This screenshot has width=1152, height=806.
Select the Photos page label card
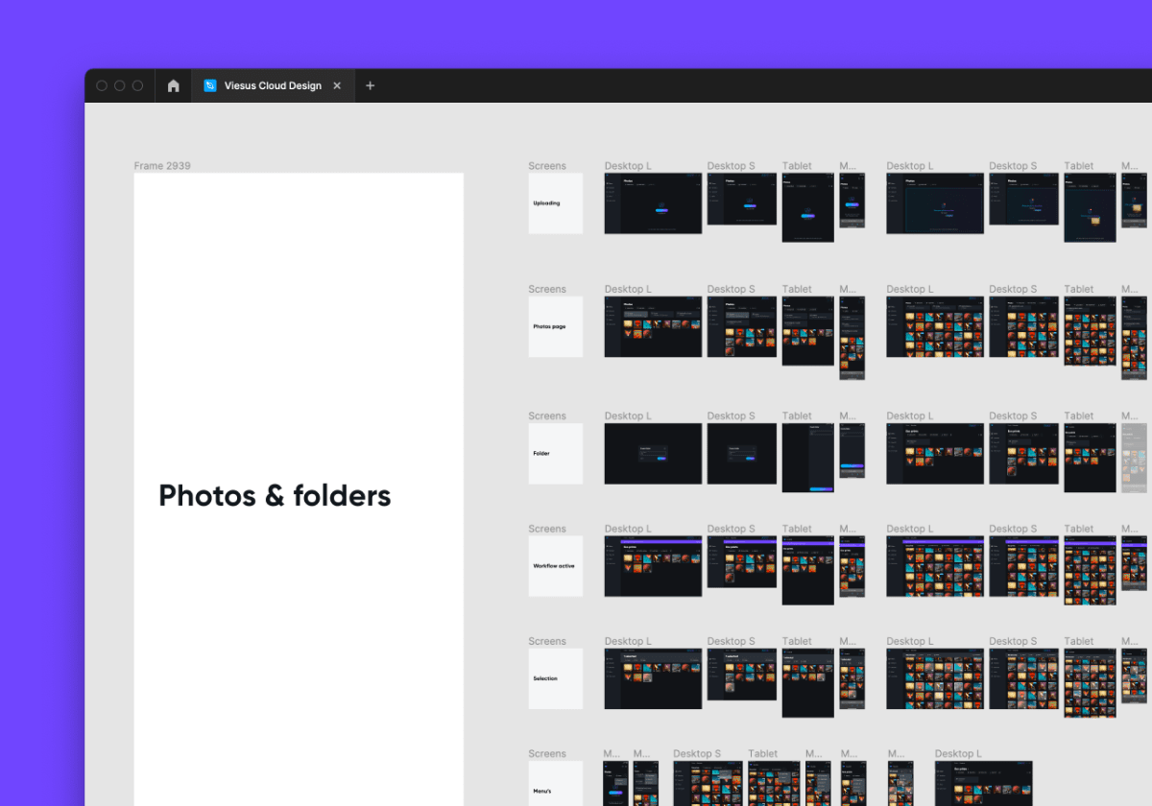[x=555, y=326]
